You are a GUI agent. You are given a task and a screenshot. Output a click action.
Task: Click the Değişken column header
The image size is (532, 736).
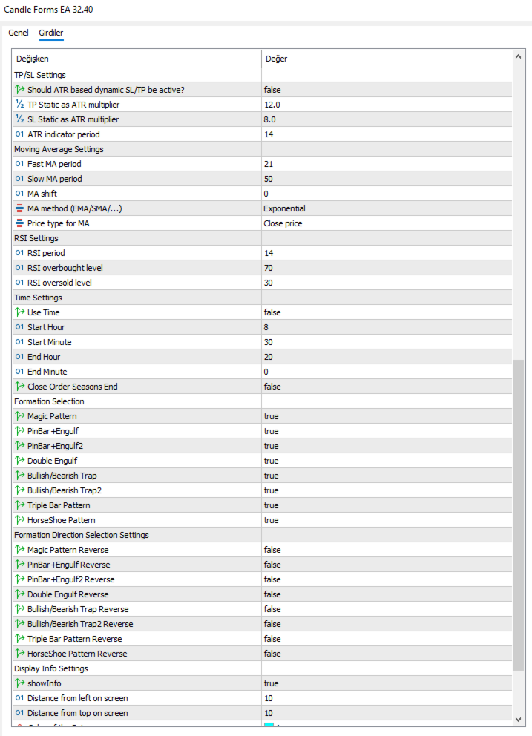click(x=33, y=59)
